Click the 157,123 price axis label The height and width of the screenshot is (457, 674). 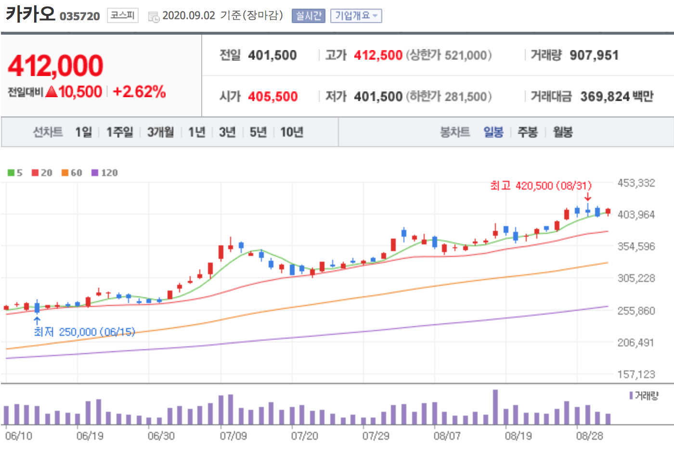pyautogui.click(x=636, y=374)
